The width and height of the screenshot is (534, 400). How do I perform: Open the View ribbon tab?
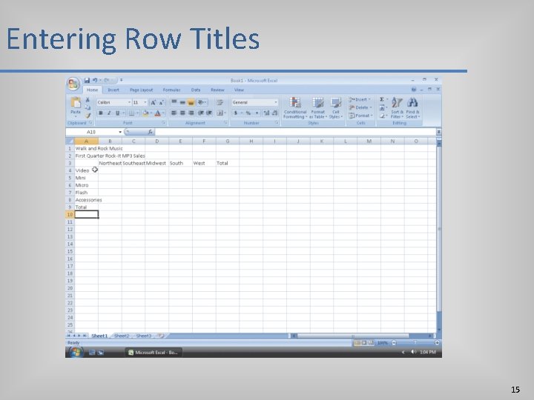(239, 90)
